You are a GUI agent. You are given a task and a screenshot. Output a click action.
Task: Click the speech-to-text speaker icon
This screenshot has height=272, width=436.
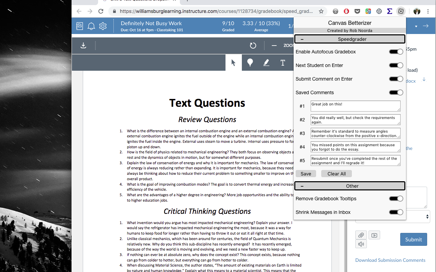361,244
